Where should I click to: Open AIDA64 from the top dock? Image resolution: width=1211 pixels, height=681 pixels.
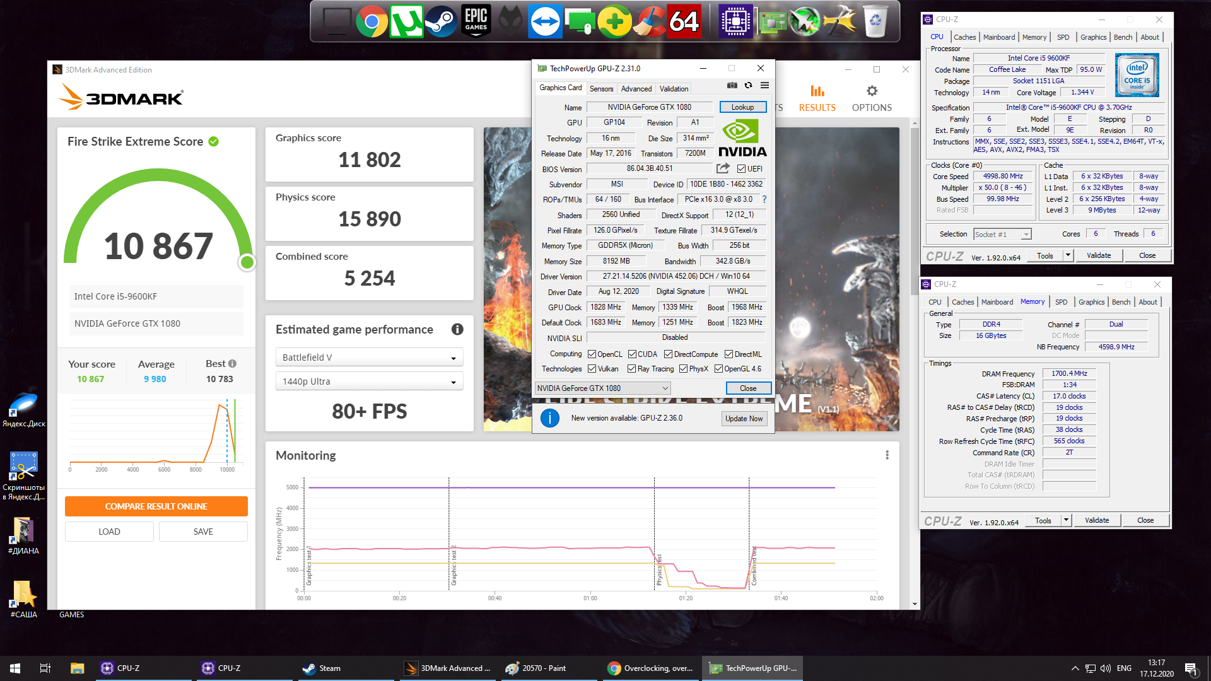click(684, 22)
